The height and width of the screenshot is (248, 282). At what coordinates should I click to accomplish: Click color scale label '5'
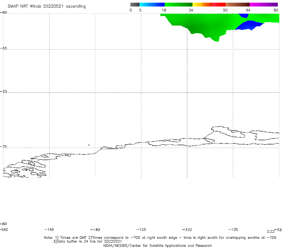point(140,10)
